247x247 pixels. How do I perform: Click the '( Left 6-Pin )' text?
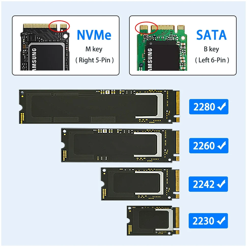point(212,60)
